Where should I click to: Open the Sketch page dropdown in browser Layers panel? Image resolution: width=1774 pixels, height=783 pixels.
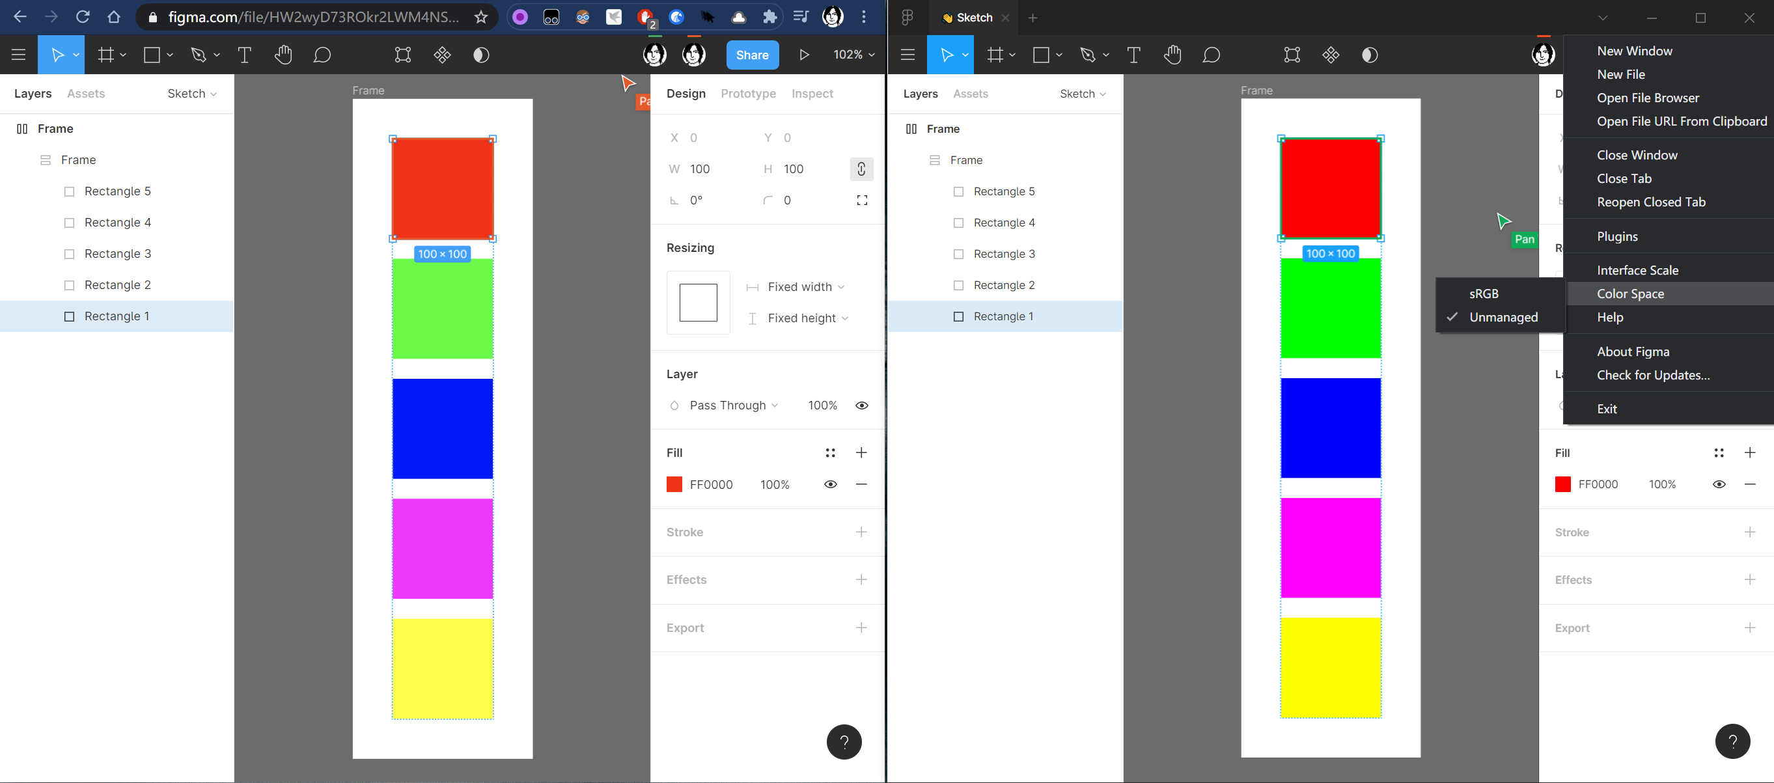click(x=192, y=94)
